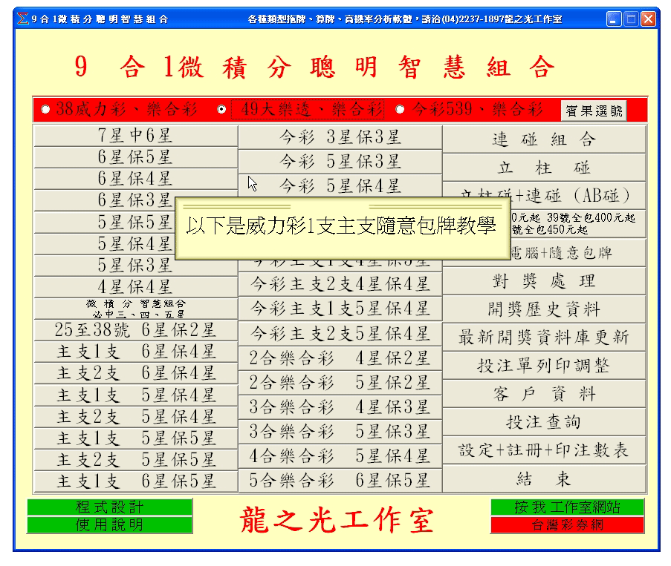Click the 立柱碰 button
671x566 pixels.
coord(544,168)
